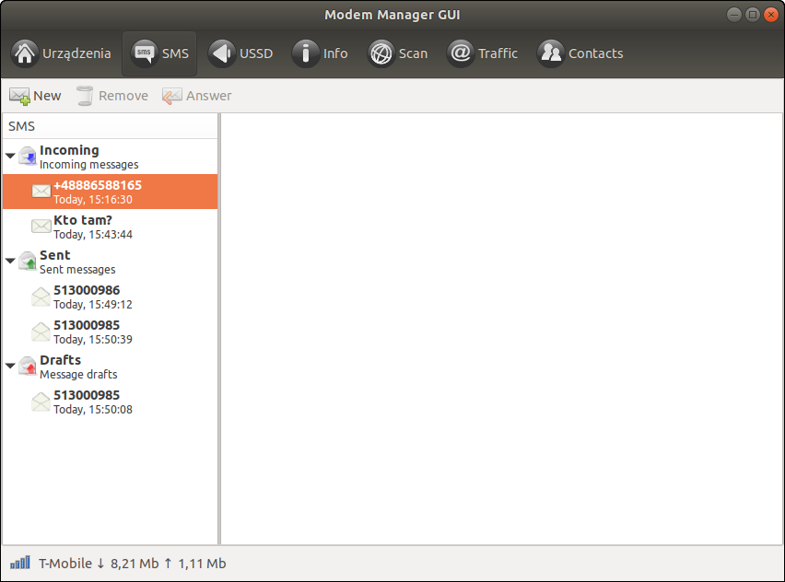Click envelope icon of draft from 15:50:08
The width and height of the screenshot is (785, 582).
[x=41, y=402]
